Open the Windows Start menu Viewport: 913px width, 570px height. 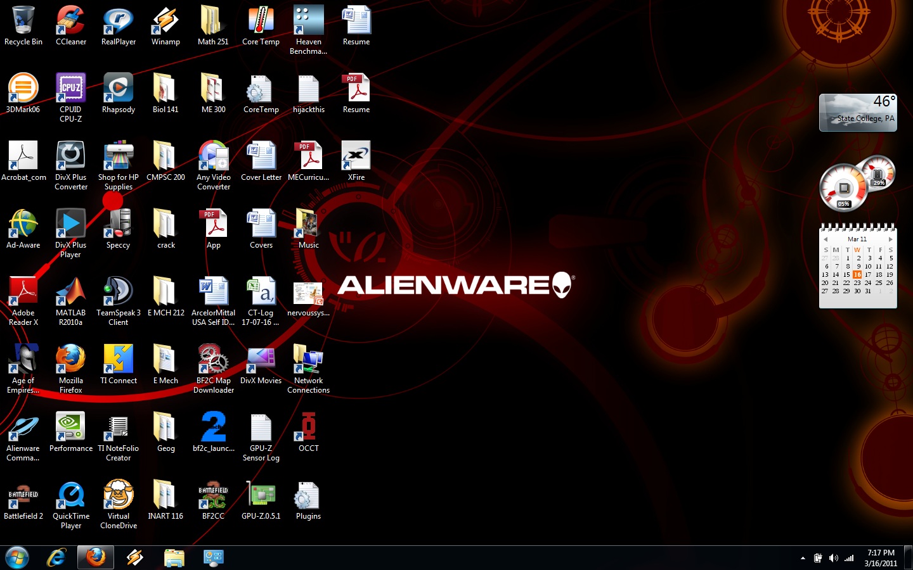pyautogui.click(x=17, y=558)
